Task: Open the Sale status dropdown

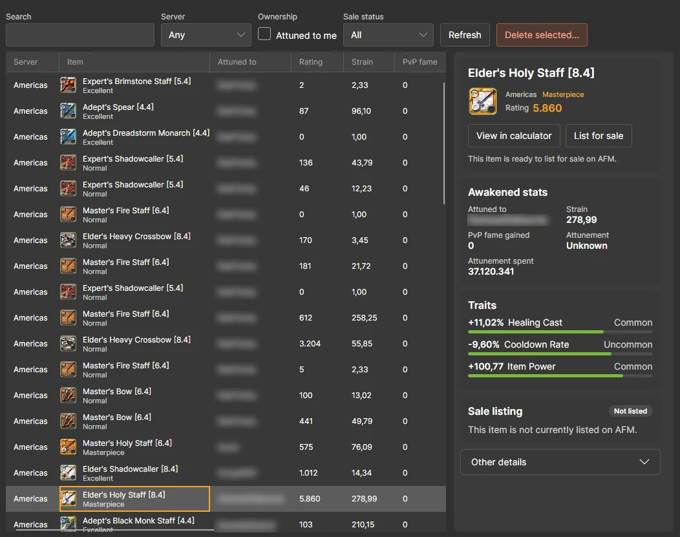Action: click(x=388, y=35)
